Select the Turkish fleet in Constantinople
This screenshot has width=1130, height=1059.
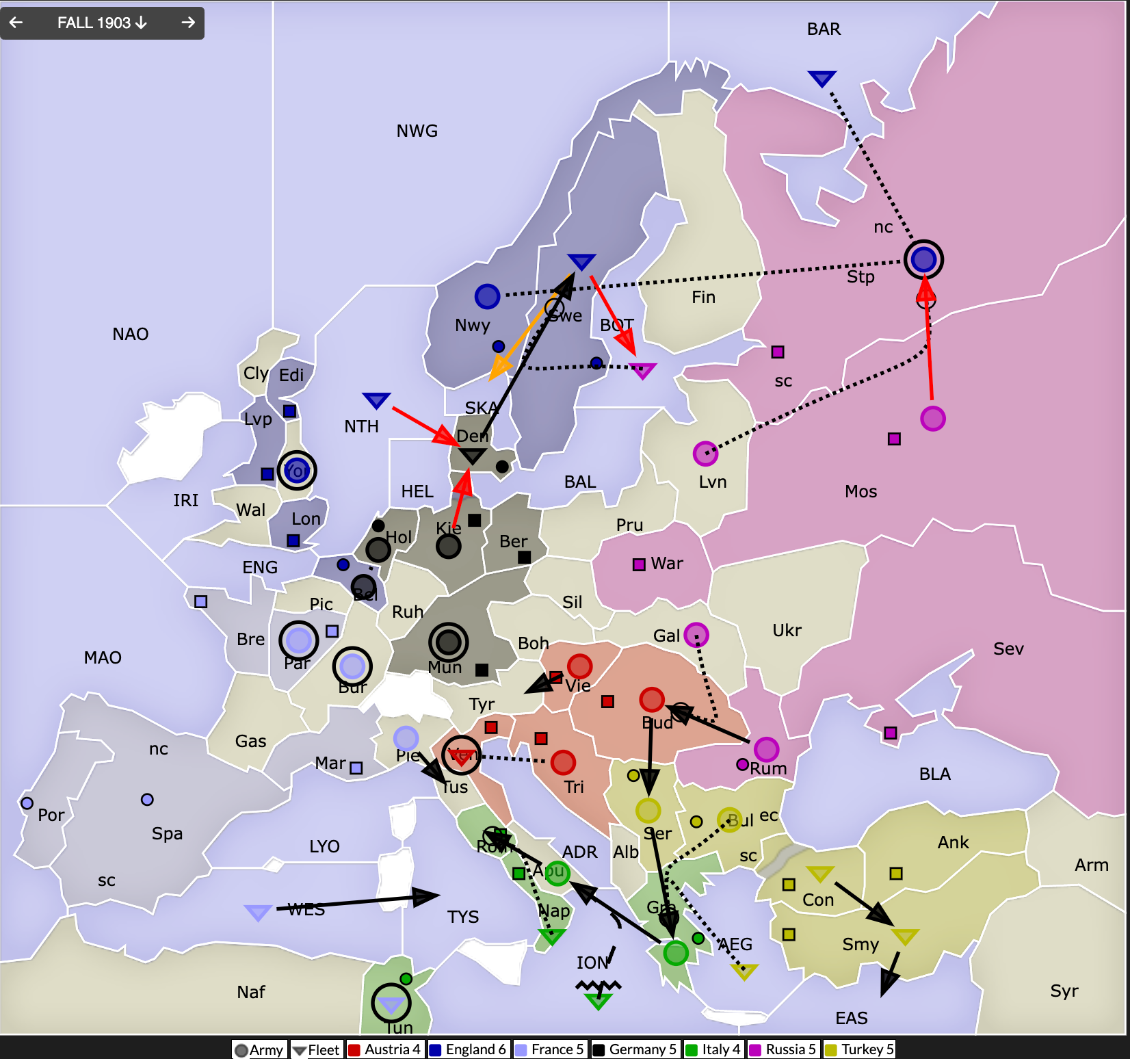(x=819, y=873)
